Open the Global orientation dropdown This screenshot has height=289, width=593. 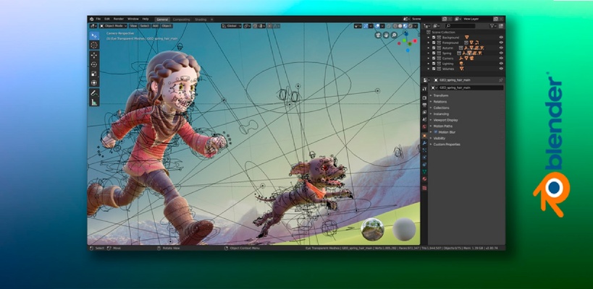point(232,26)
